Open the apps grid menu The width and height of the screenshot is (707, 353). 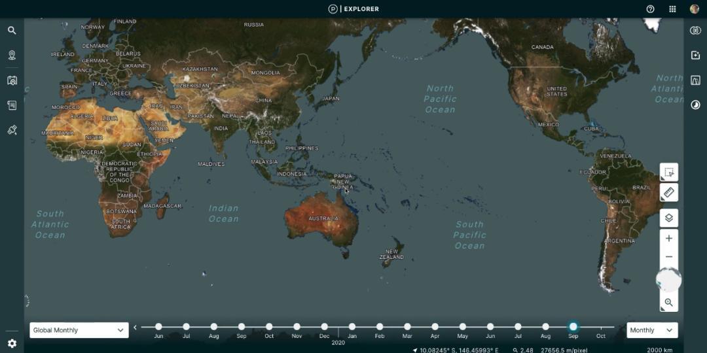click(672, 9)
